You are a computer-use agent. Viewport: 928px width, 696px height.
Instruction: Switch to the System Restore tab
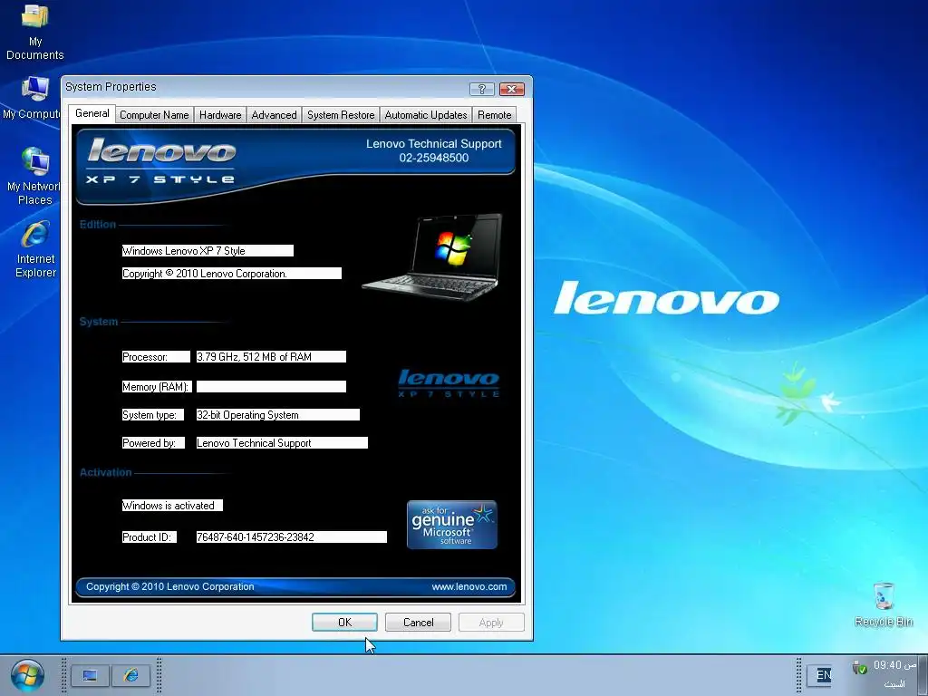[x=341, y=115]
